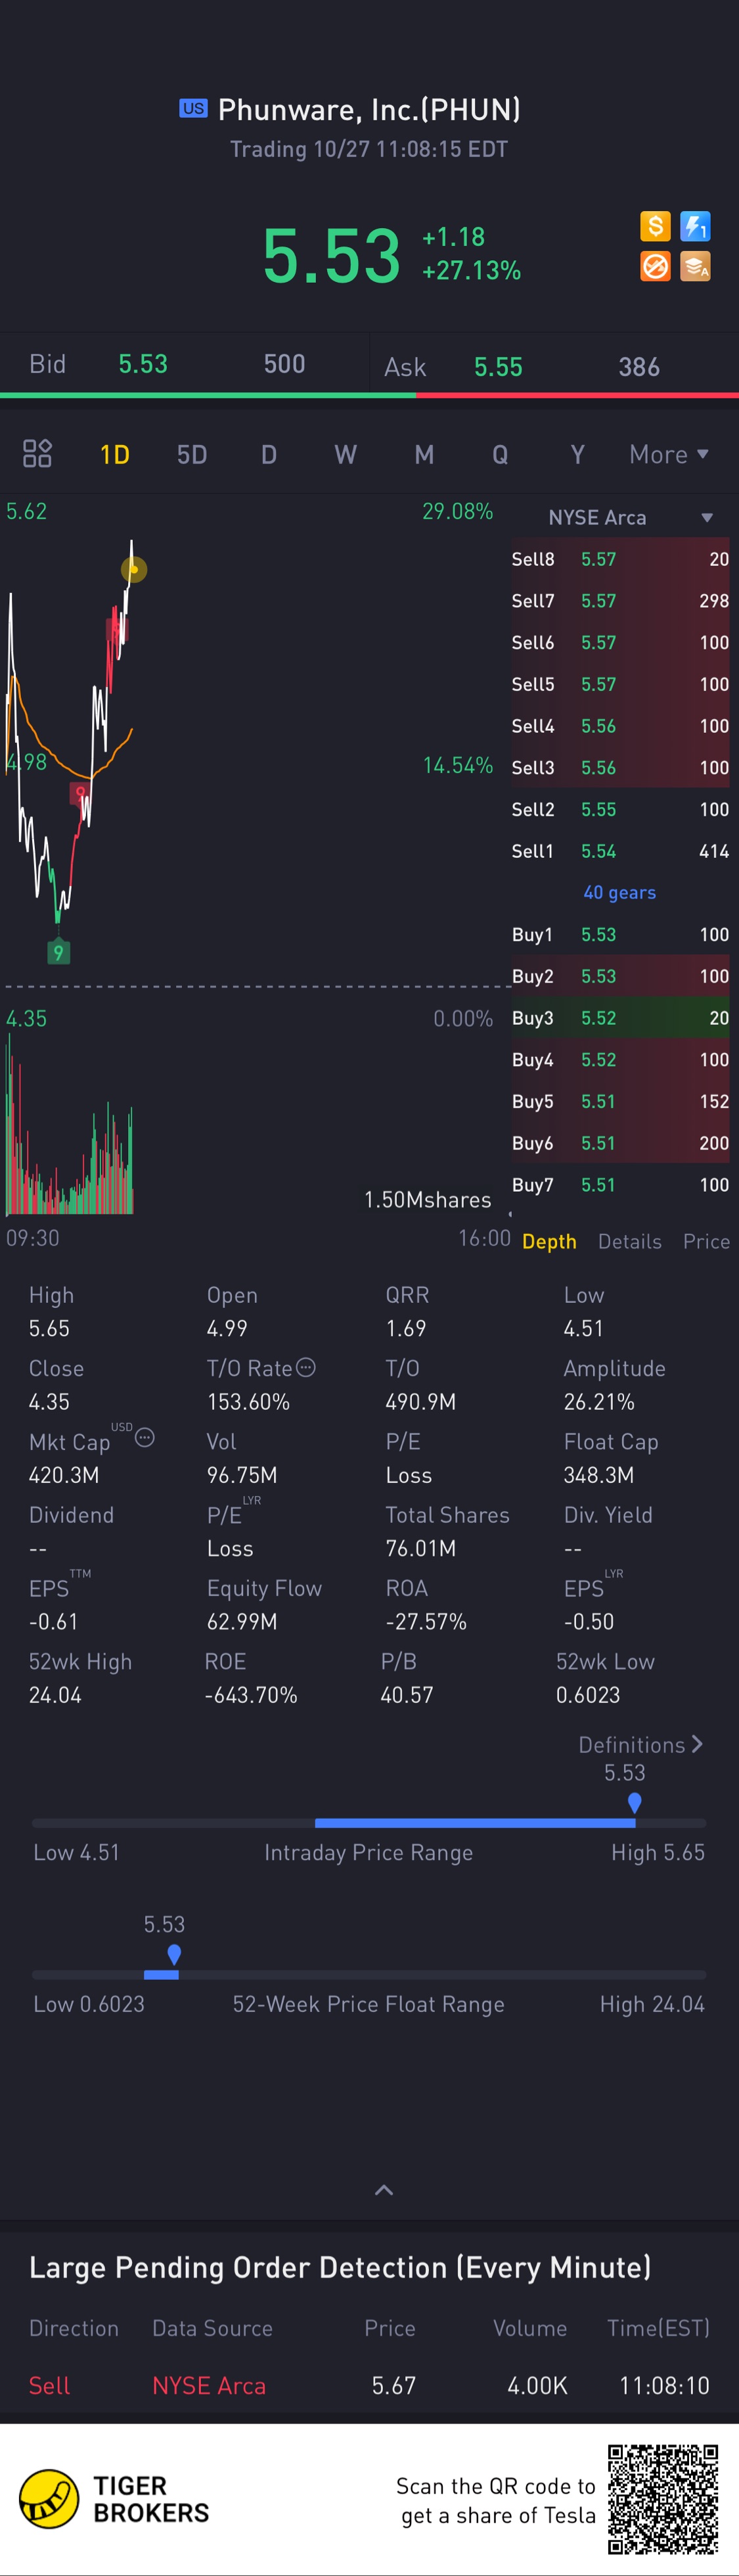Tap the Ask price 5.55
The height and width of the screenshot is (2576, 739).
(498, 367)
